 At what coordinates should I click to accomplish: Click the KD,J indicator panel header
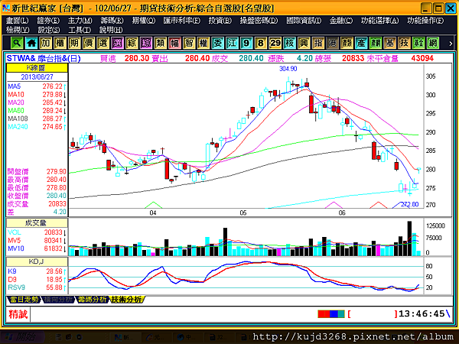[x=37, y=261]
